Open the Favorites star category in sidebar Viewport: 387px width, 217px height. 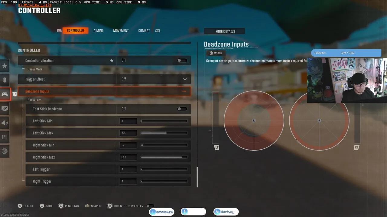(5, 66)
